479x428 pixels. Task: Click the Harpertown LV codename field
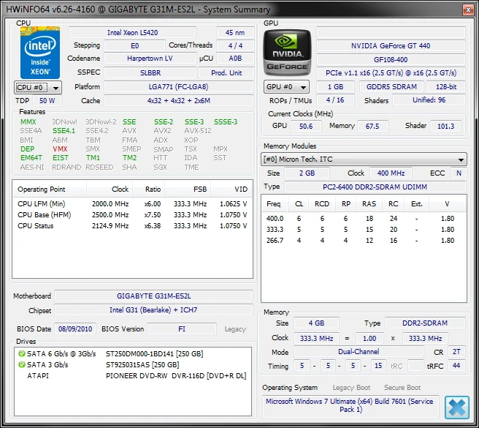click(150, 59)
